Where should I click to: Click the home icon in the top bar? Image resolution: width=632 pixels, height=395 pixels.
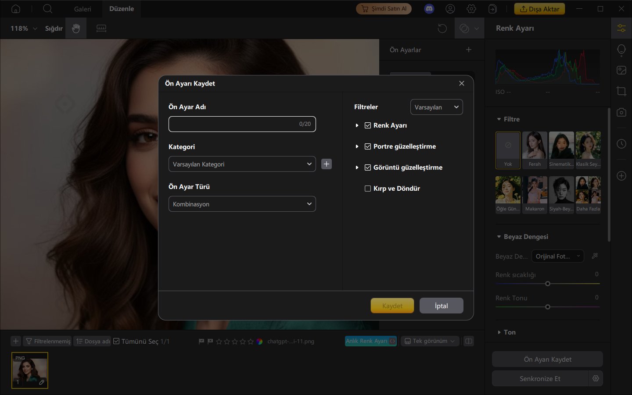[x=16, y=9]
